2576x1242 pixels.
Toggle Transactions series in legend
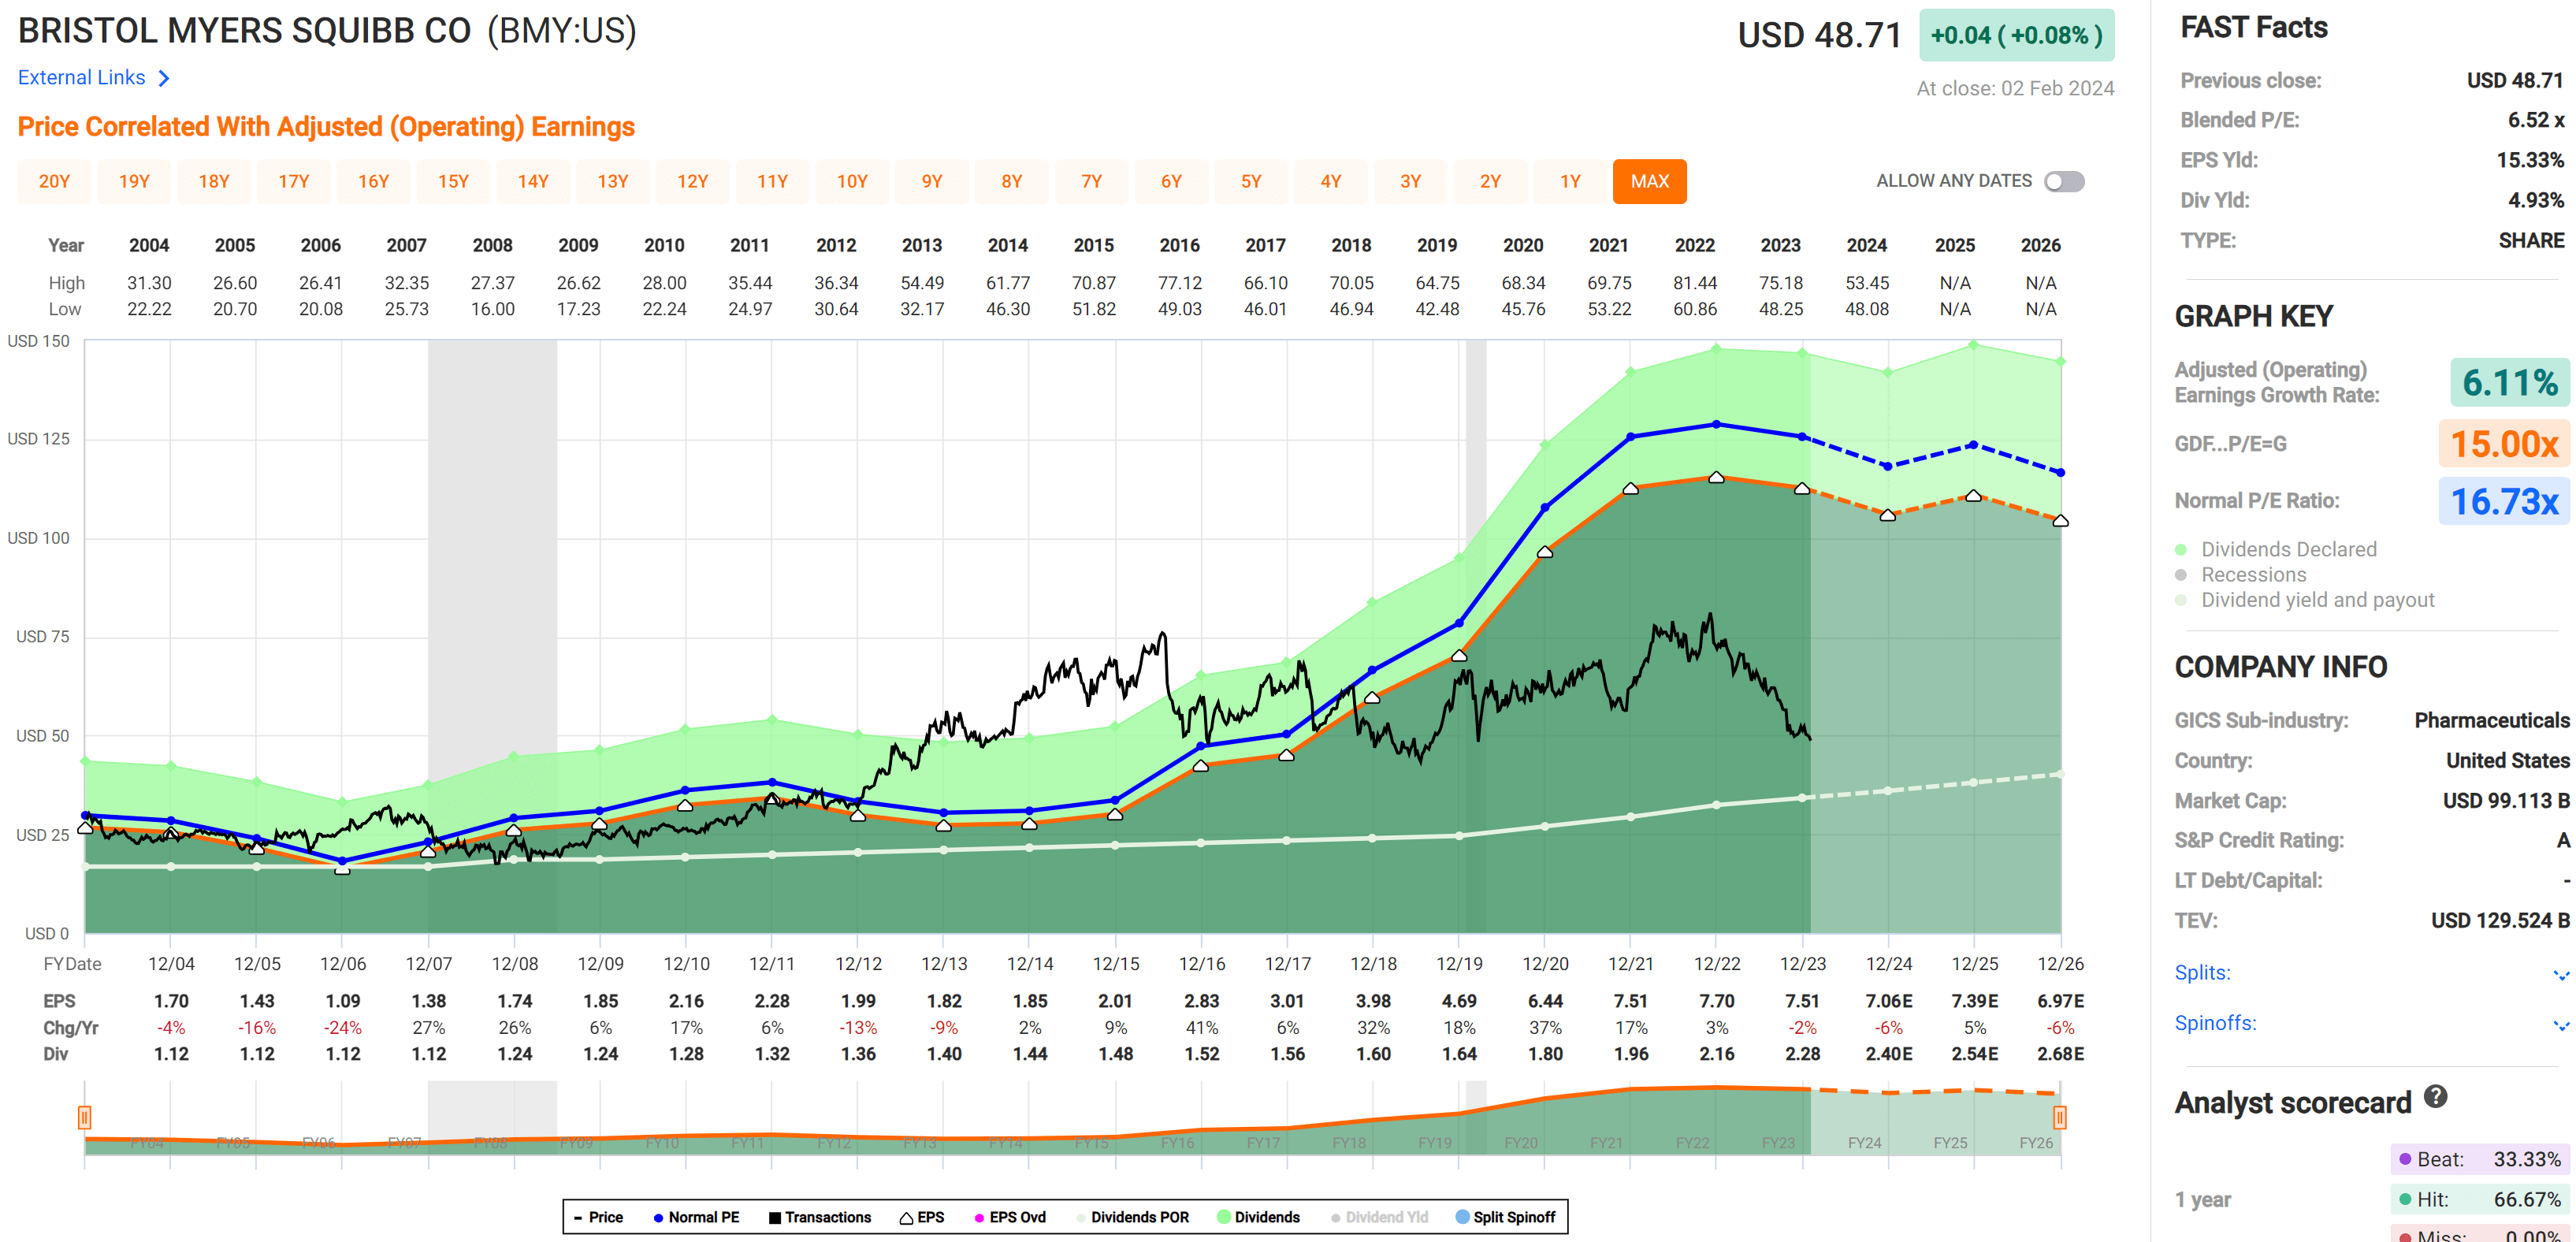point(820,1217)
